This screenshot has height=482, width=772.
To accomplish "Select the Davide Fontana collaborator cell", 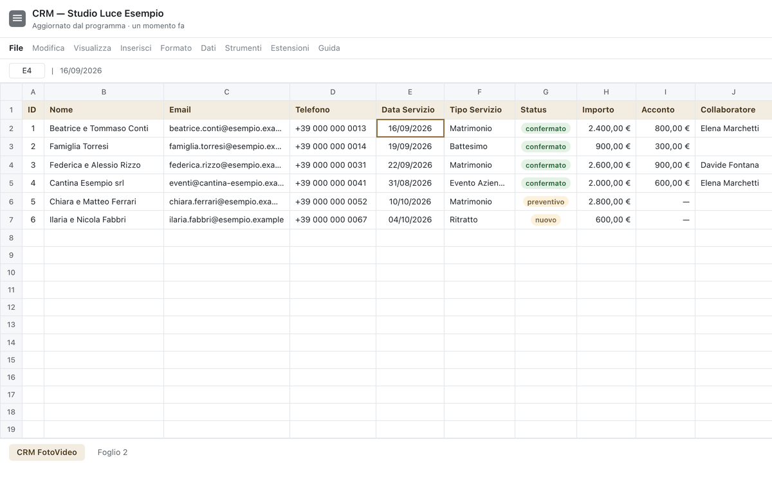I will (733, 165).
